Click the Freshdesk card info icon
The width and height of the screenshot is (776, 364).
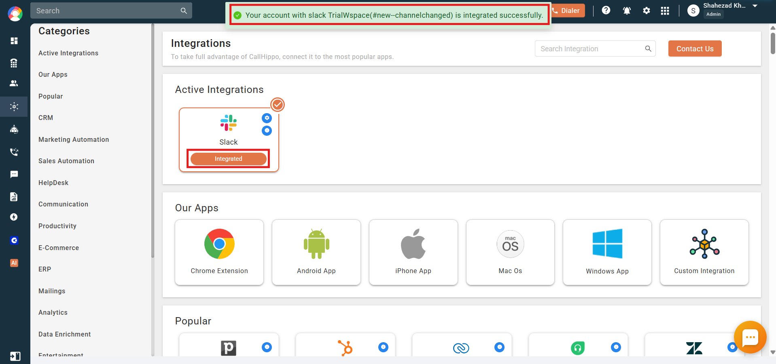pos(616,347)
